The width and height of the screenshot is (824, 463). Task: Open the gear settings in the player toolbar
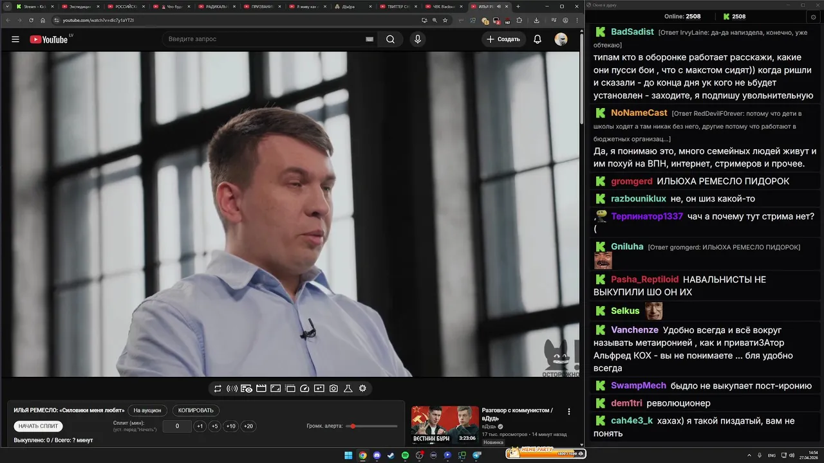(362, 388)
